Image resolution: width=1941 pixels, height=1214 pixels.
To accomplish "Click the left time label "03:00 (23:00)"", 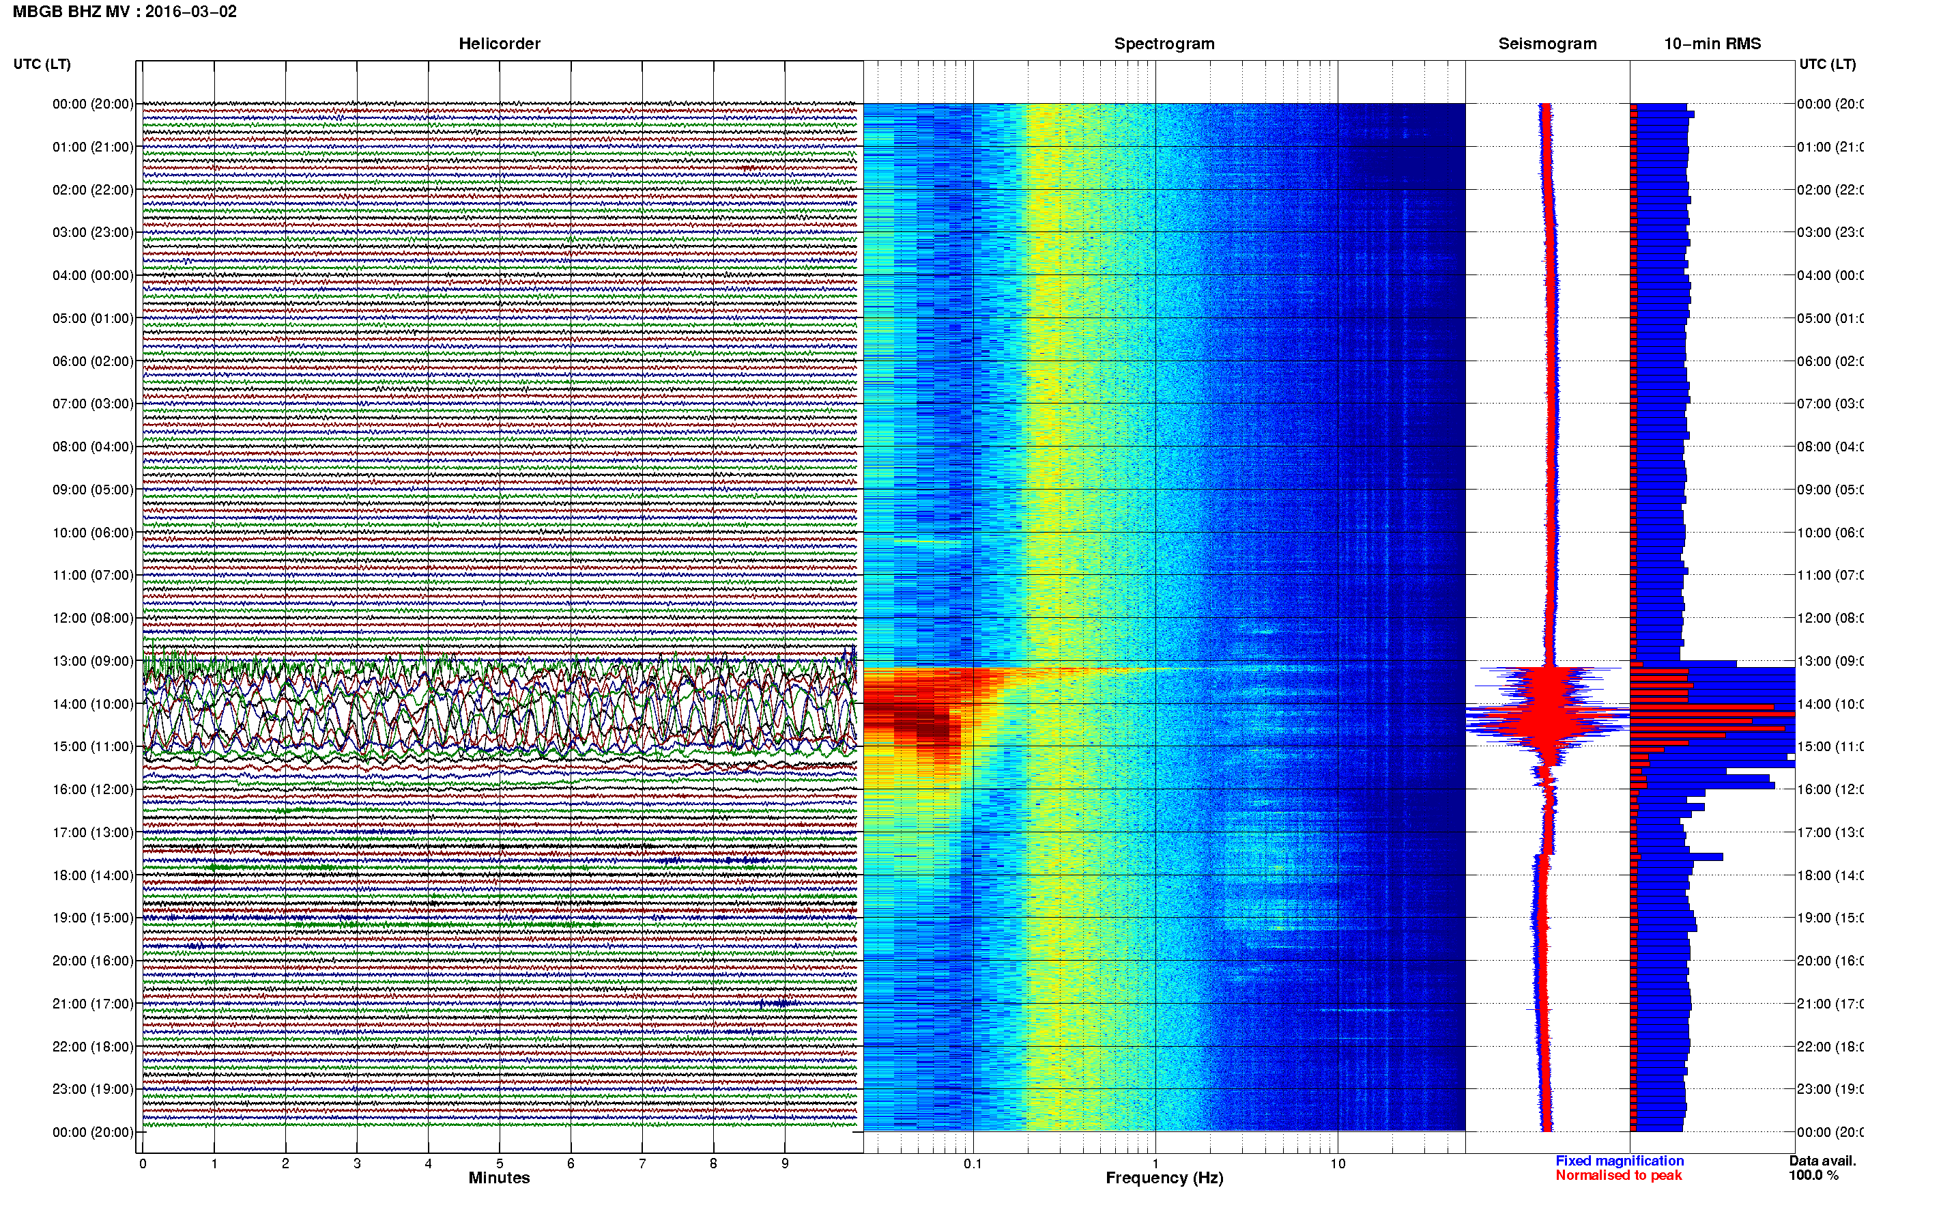I will coord(93,232).
